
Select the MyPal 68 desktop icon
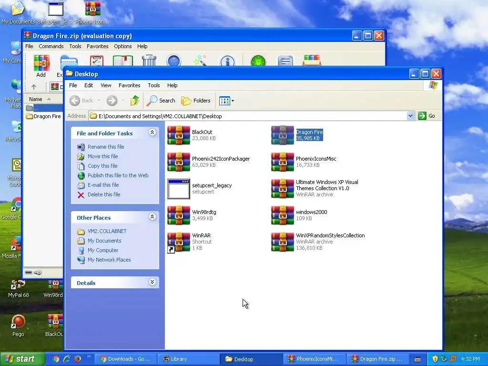pos(18,289)
